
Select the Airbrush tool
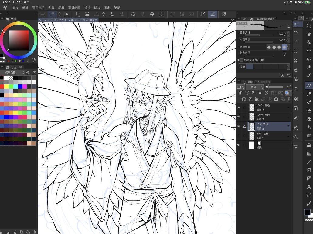pyautogui.click(x=309, y=110)
